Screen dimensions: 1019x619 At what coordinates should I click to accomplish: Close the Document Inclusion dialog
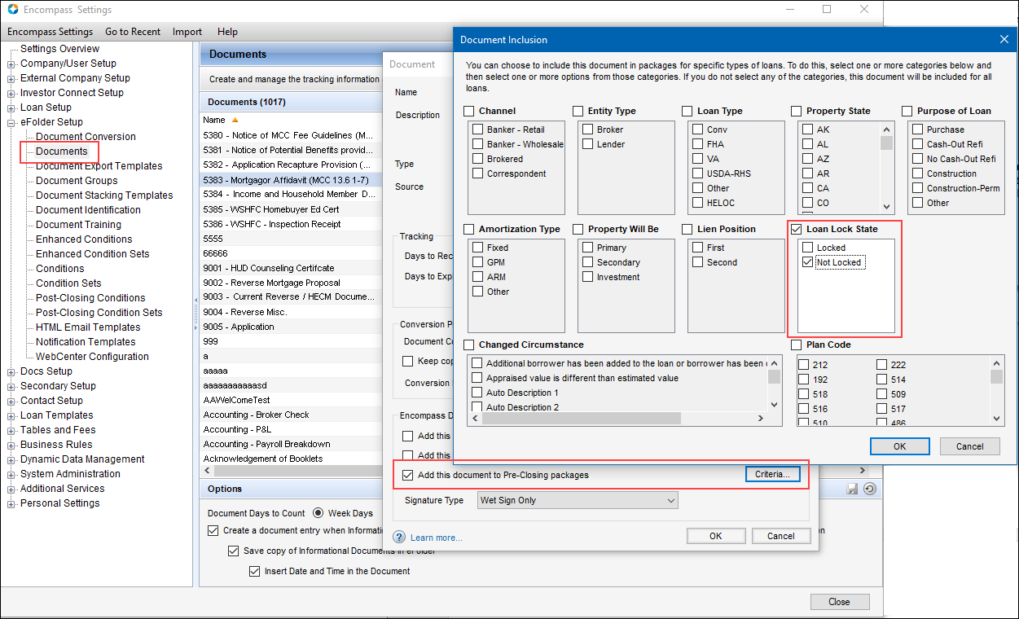(x=1004, y=39)
